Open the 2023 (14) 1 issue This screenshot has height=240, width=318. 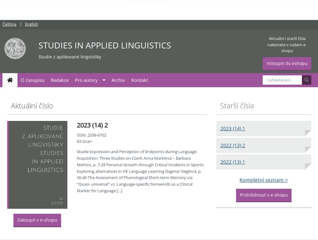coord(233,129)
